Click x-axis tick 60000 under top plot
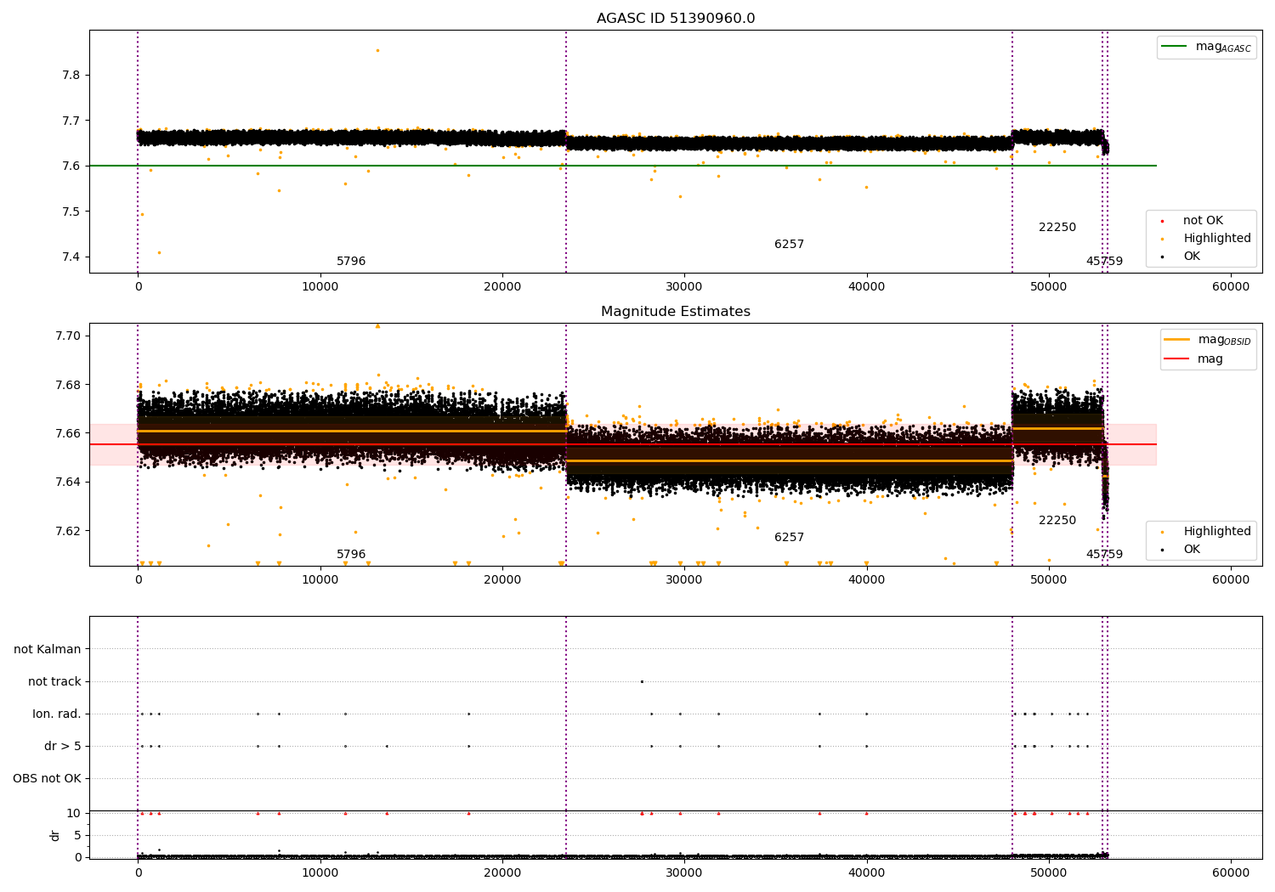The width and height of the screenshot is (1275, 892). 1231,287
